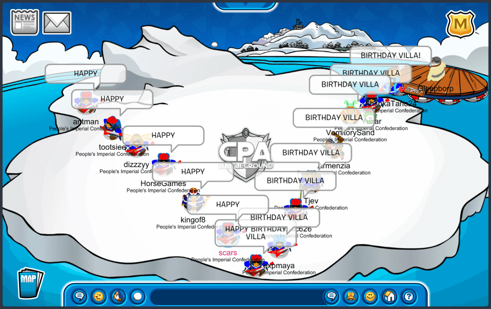Open the emotes winking face menu
Viewport: 491px width, 309px height.
[99, 297]
